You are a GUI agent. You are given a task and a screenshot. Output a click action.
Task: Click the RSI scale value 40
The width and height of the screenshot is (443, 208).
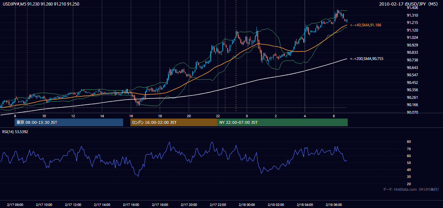[x=409, y=170]
